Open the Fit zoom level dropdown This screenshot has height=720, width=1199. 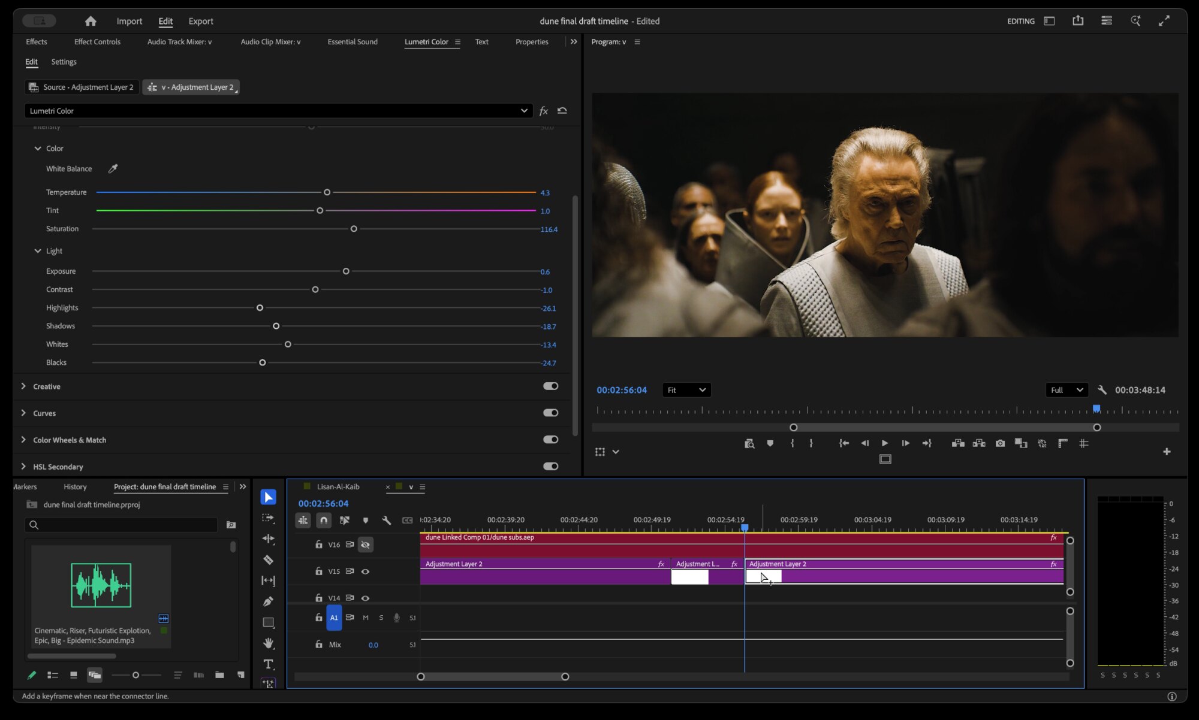tap(686, 390)
